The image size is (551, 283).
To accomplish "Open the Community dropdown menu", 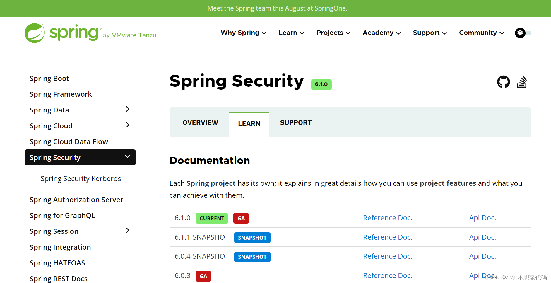I will (x=481, y=33).
